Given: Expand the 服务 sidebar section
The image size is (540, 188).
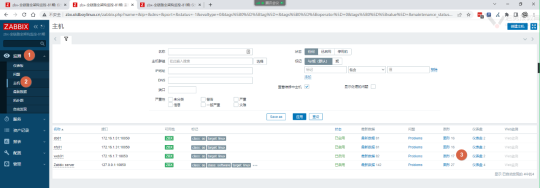Looking at the screenshot, I should [24, 119].
